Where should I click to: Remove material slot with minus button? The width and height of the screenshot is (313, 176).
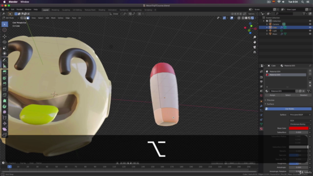(310, 74)
